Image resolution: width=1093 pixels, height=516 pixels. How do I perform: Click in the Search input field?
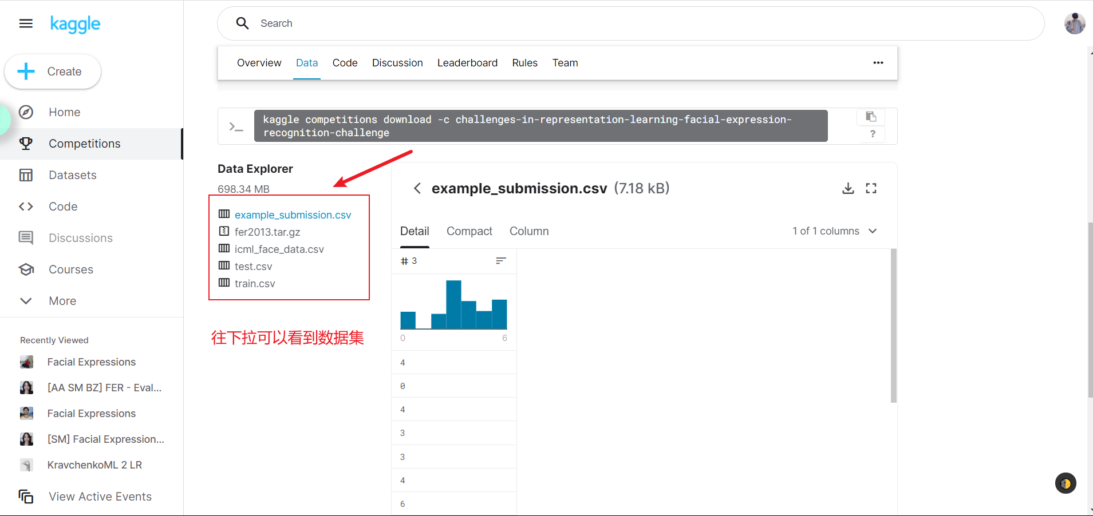pos(631,23)
